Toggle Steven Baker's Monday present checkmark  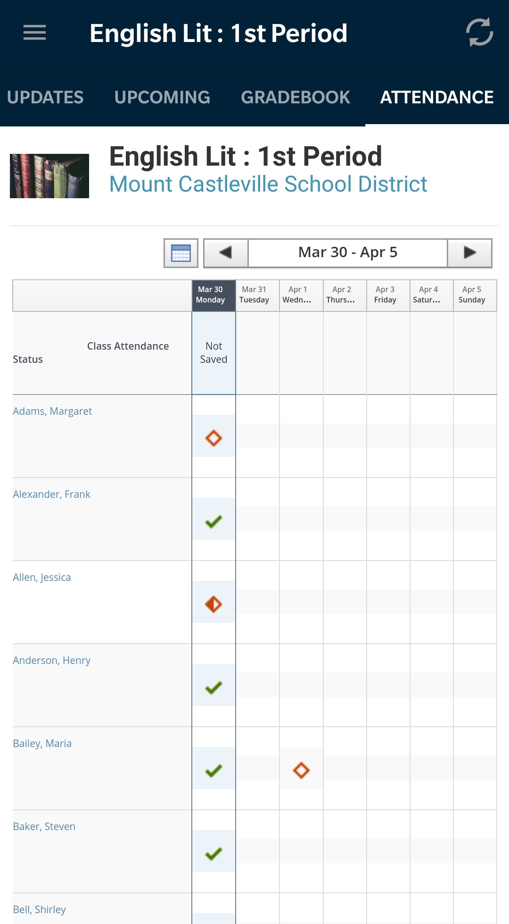pyautogui.click(x=213, y=853)
